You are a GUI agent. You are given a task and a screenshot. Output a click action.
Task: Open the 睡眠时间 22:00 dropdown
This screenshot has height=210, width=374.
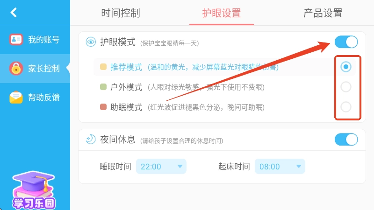tap(161, 167)
